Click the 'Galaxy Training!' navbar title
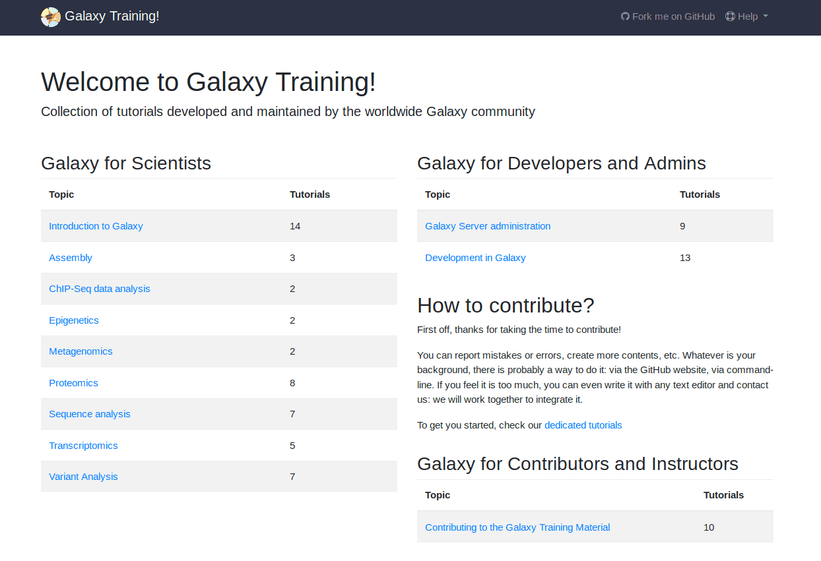Screen dimensions: 821x561 (112, 16)
